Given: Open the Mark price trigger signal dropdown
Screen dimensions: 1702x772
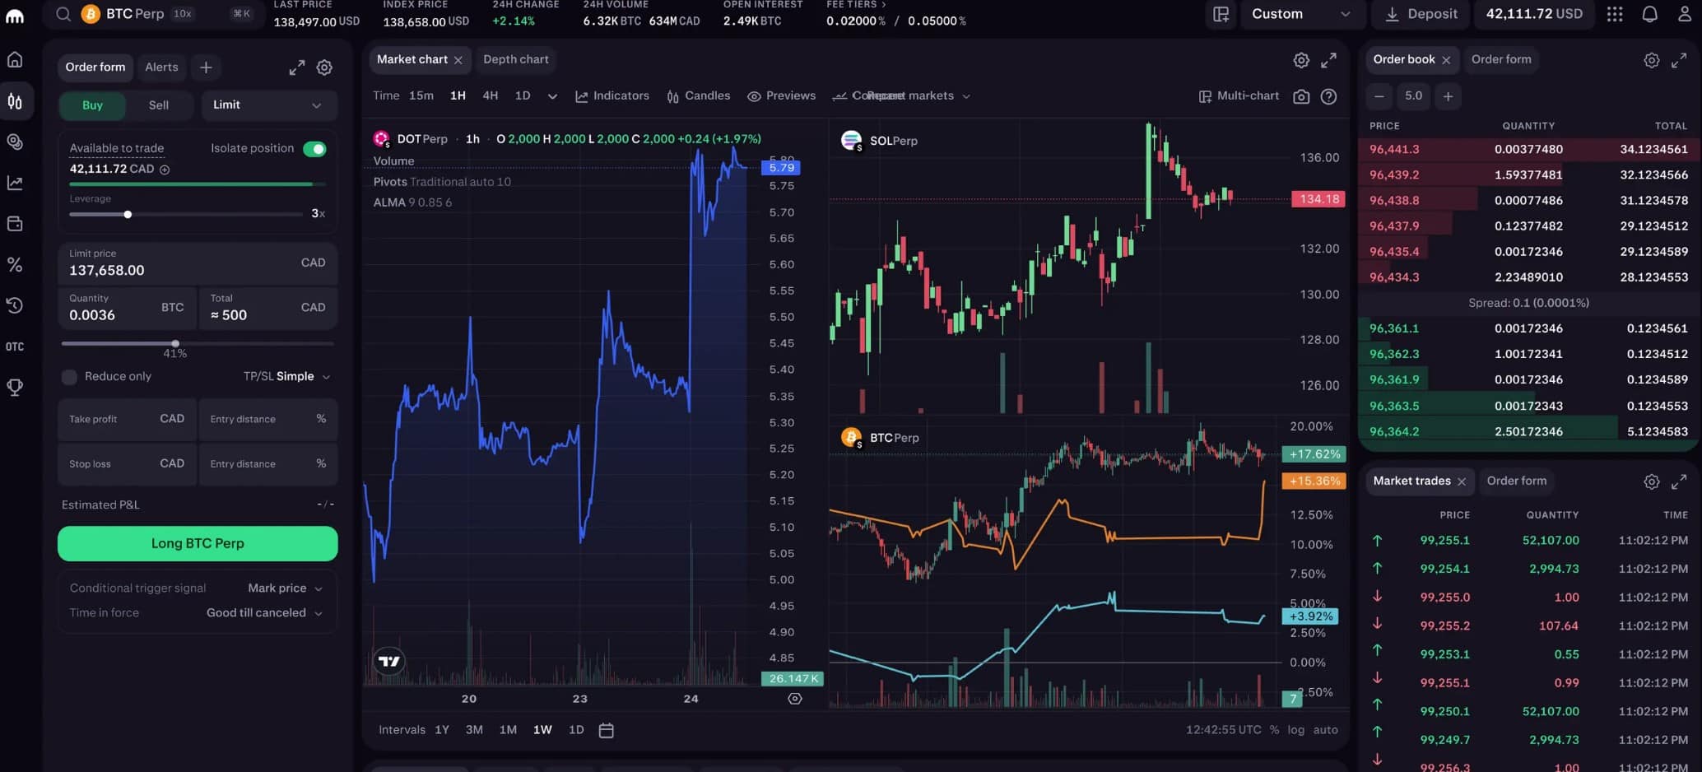Looking at the screenshot, I should coord(285,588).
